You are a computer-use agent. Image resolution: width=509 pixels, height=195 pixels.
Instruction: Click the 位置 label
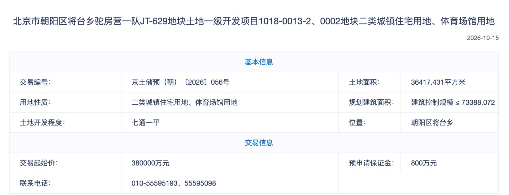click(x=357, y=123)
